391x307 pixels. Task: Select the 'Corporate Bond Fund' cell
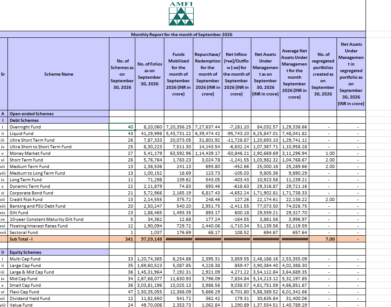pyautogui.click(x=58, y=193)
